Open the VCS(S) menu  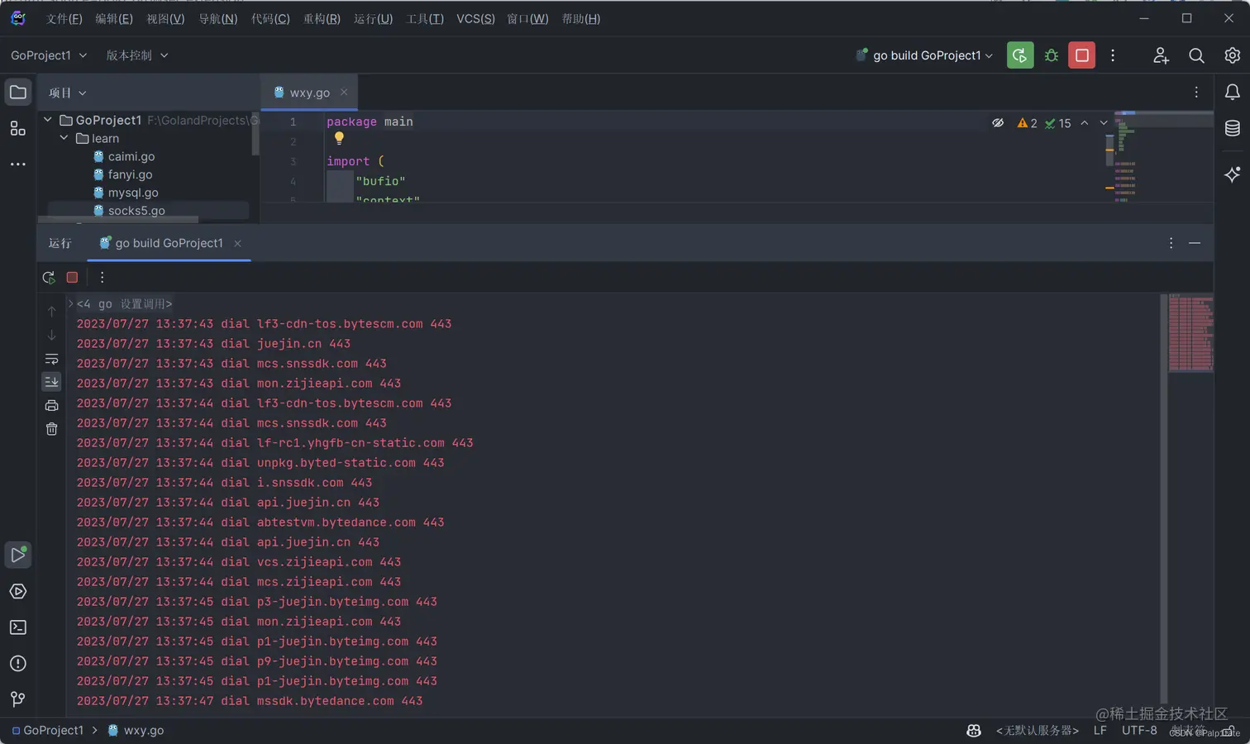click(476, 19)
